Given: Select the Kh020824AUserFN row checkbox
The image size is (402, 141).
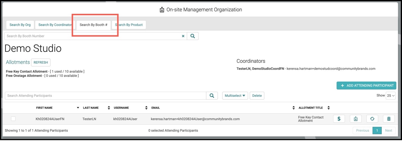Looking at the screenshot, I should [13, 119].
